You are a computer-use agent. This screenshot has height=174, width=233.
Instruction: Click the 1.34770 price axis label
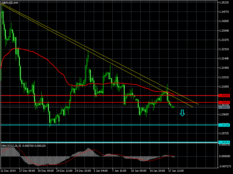pos(224,12)
